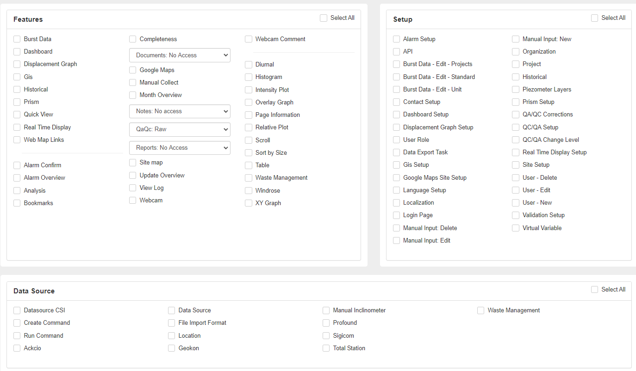Tick the Sort by Size checkbox
This screenshot has height=371, width=636.
[x=249, y=153]
